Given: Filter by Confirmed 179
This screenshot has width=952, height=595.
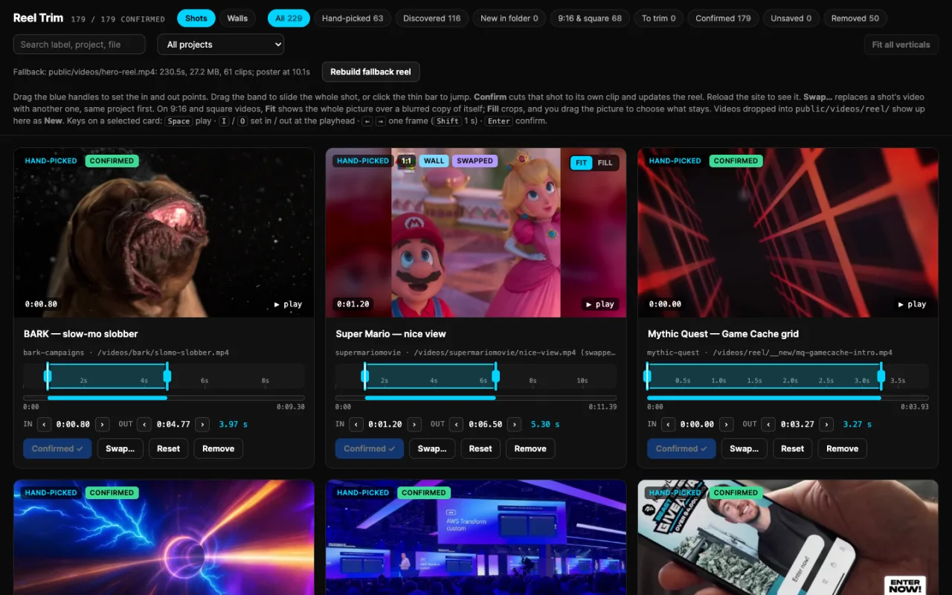Looking at the screenshot, I should tap(723, 19).
